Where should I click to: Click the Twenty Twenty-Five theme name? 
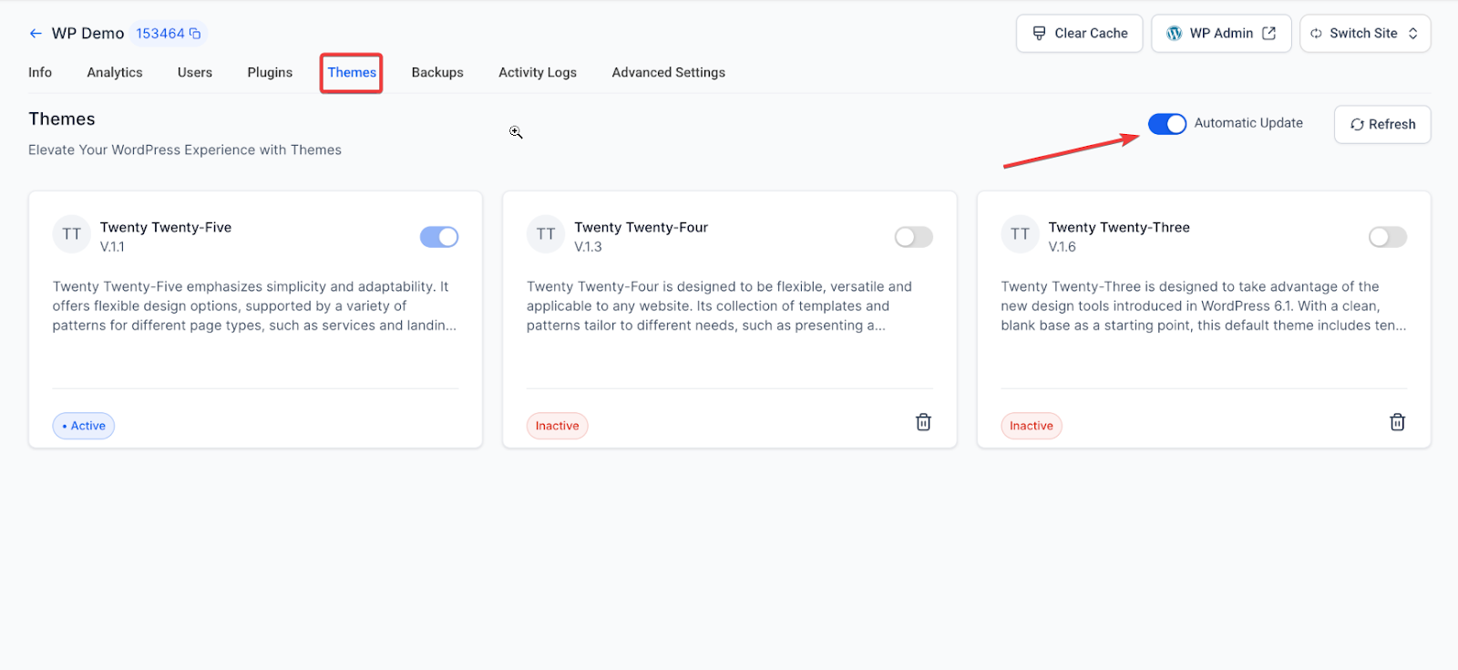click(166, 227)
